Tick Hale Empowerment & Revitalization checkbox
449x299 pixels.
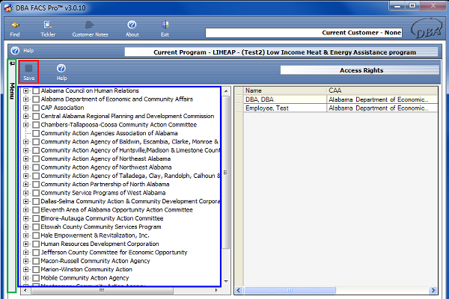[36, 235]
